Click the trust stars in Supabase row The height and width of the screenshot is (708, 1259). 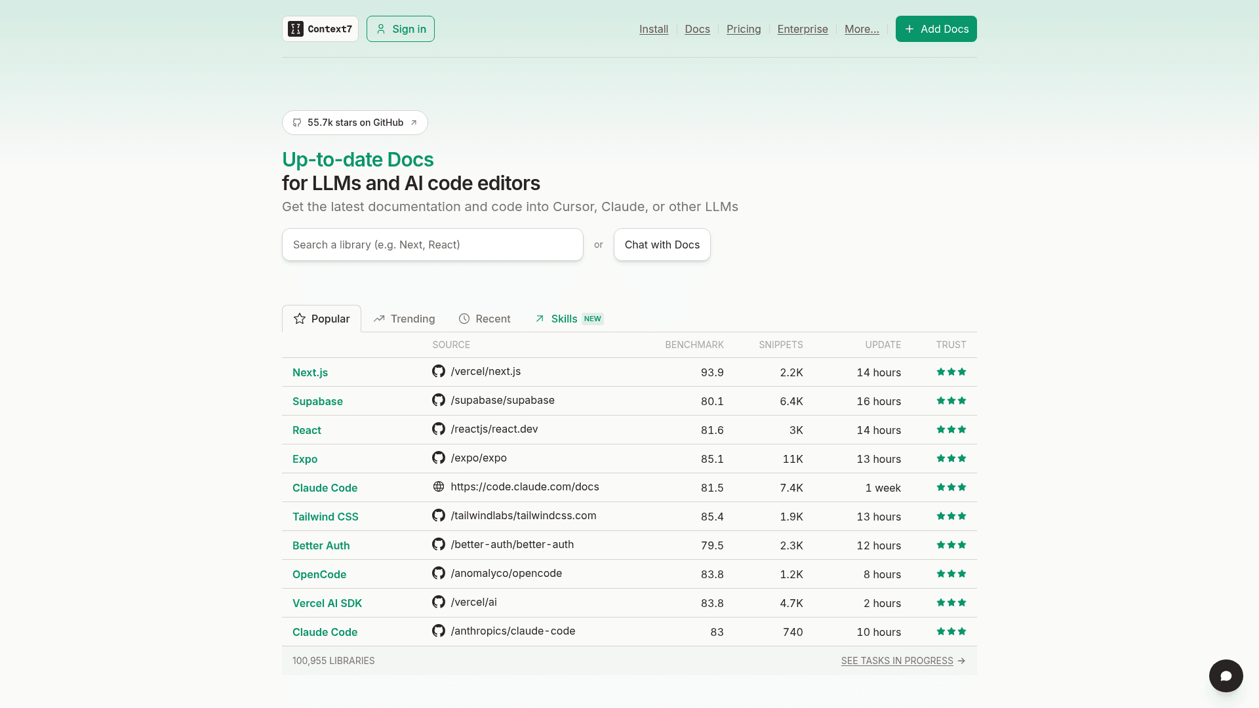pyautogui.click(x=951, y=401)
